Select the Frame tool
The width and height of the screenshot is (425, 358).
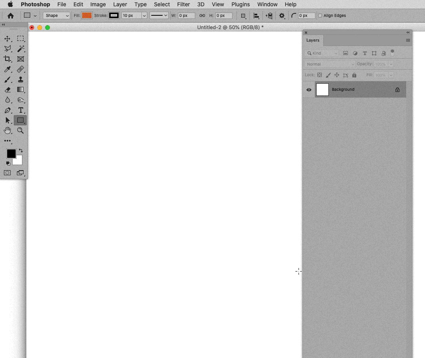(20, 59)
